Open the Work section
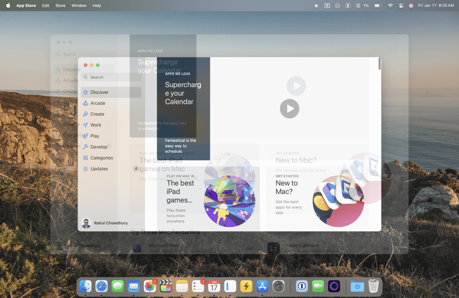The image size is (459, 298). (96, 125)
